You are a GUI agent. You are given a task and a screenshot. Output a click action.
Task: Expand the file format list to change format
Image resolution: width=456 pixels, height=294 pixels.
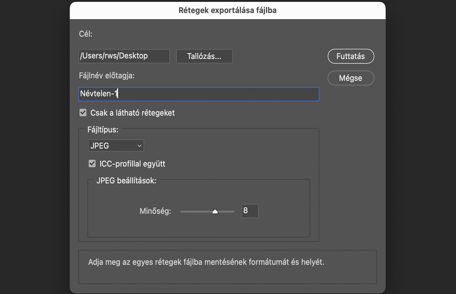pyautogui.click(x=116, y=145)
